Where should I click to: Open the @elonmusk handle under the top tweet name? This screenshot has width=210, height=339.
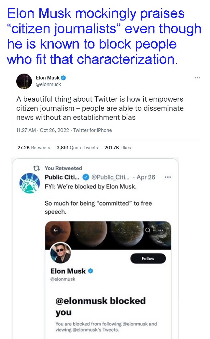tap(49, 84)
